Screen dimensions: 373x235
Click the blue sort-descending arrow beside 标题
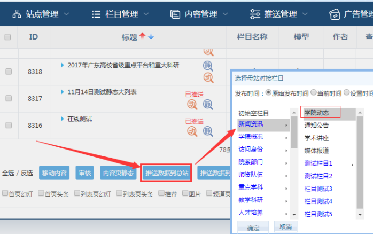(151, 37)
